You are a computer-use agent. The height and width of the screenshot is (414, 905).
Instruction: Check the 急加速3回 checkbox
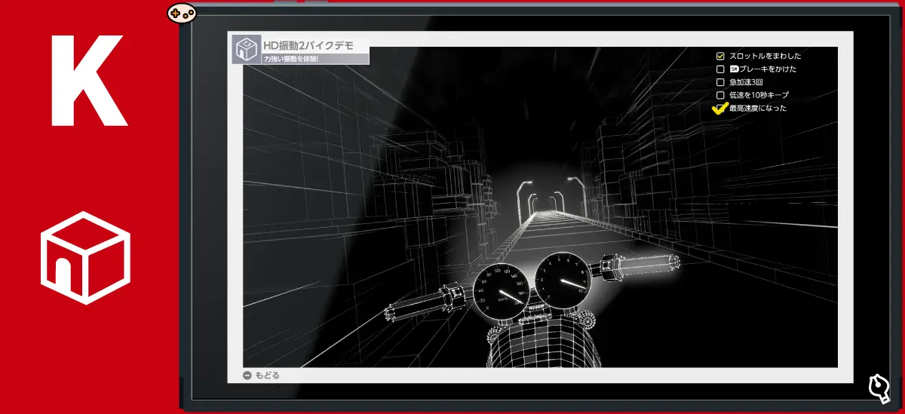coord(720,82)
